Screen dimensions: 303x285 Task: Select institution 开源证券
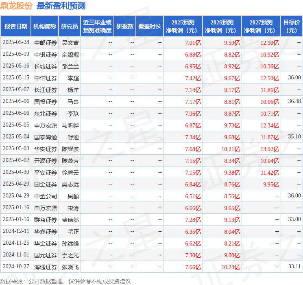tap(46, 161)
